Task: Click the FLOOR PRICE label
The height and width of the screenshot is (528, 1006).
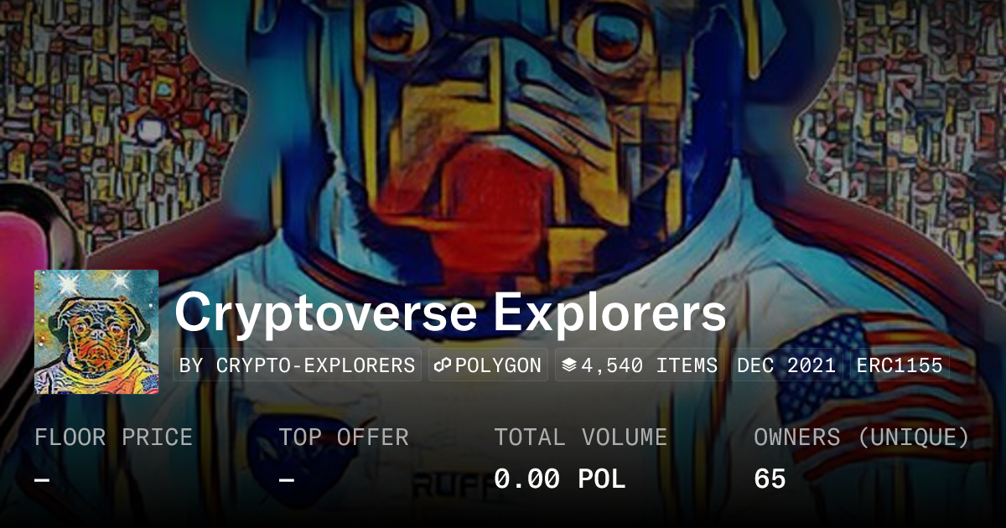Action: pyautogui.click(x=113, y=437)
